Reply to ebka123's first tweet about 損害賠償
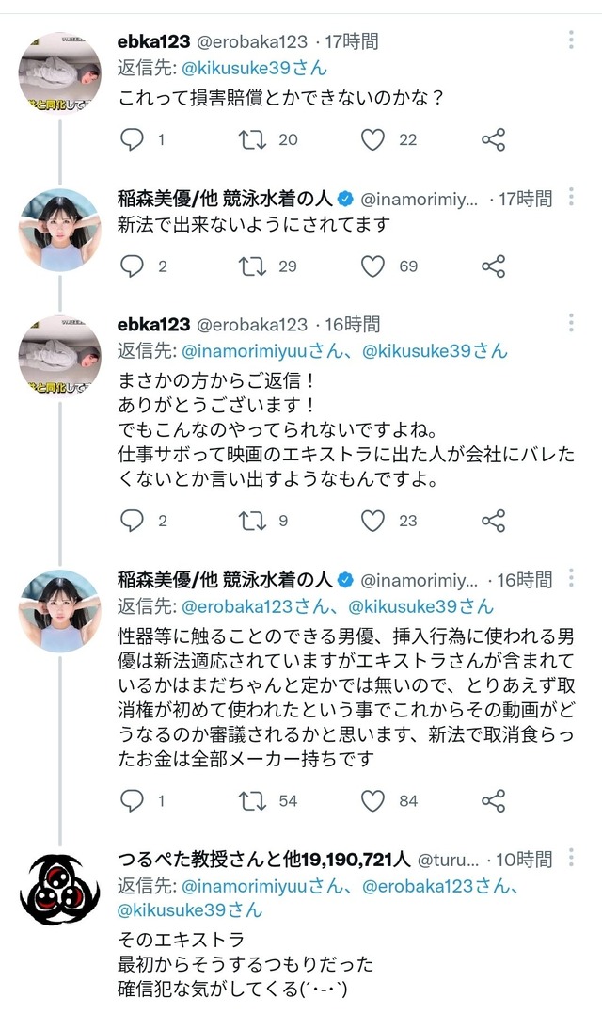Image resolution: width=602 pixels, height=1014 pixels. coord(134,139)
